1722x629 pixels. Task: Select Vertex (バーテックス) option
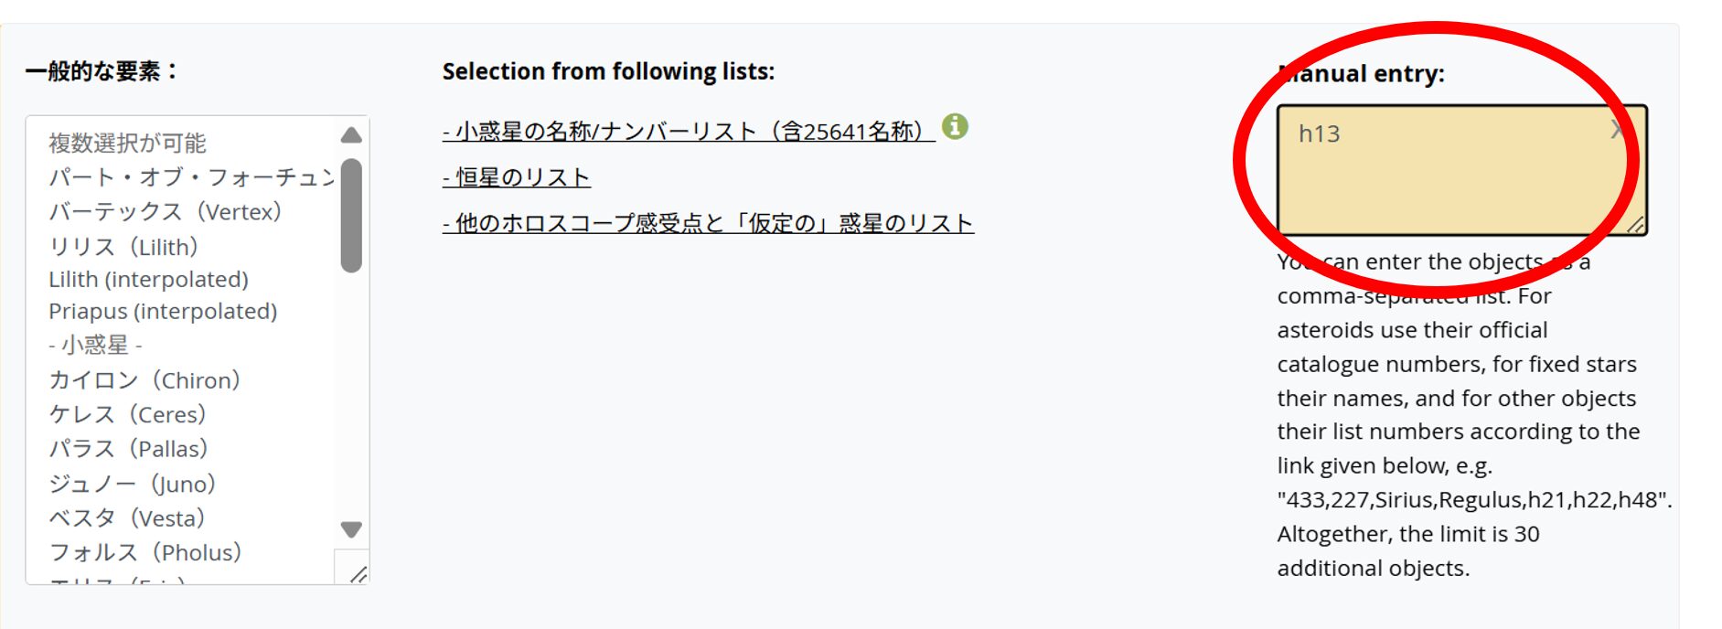pyautogui.click(x=165, y=212)
